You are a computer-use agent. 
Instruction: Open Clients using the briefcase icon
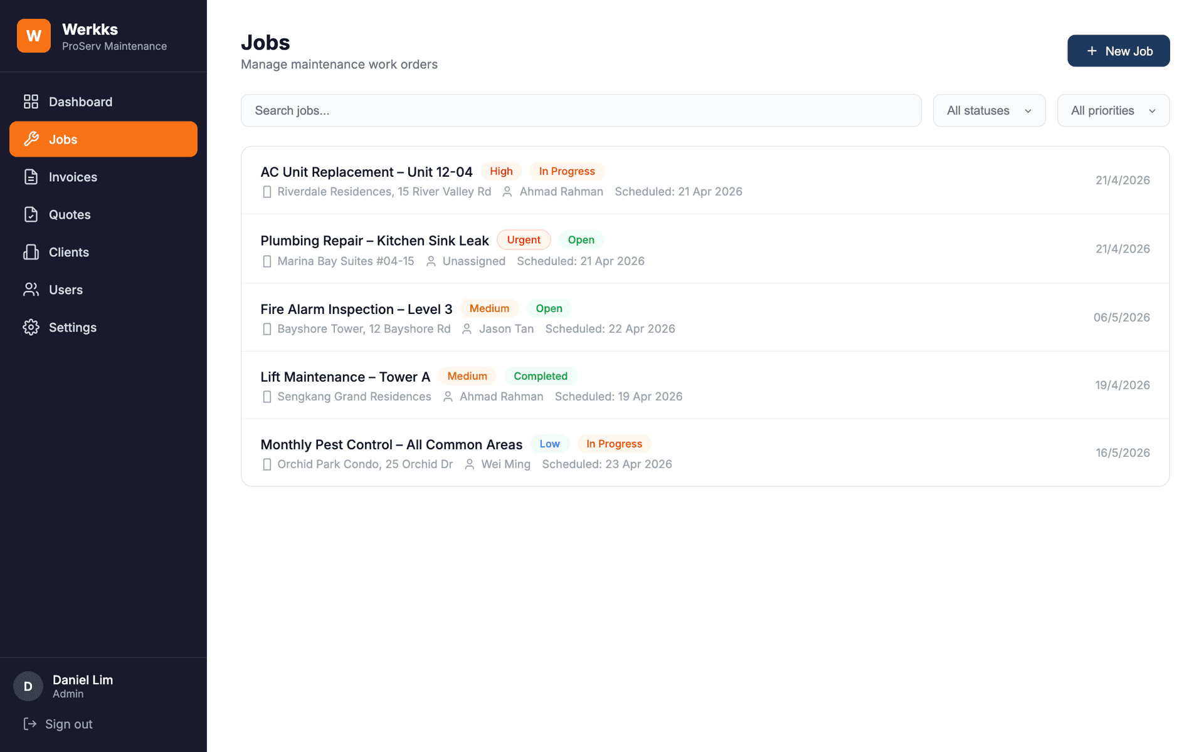[x=31, y=252]
